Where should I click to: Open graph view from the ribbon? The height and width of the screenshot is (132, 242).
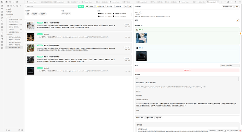click(2, 9)
